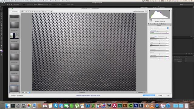Image resolution: width=194 pixels, height=109 pixels.
Task: Toggle highlight clipping warning on histogram
Action: (169, 11)
